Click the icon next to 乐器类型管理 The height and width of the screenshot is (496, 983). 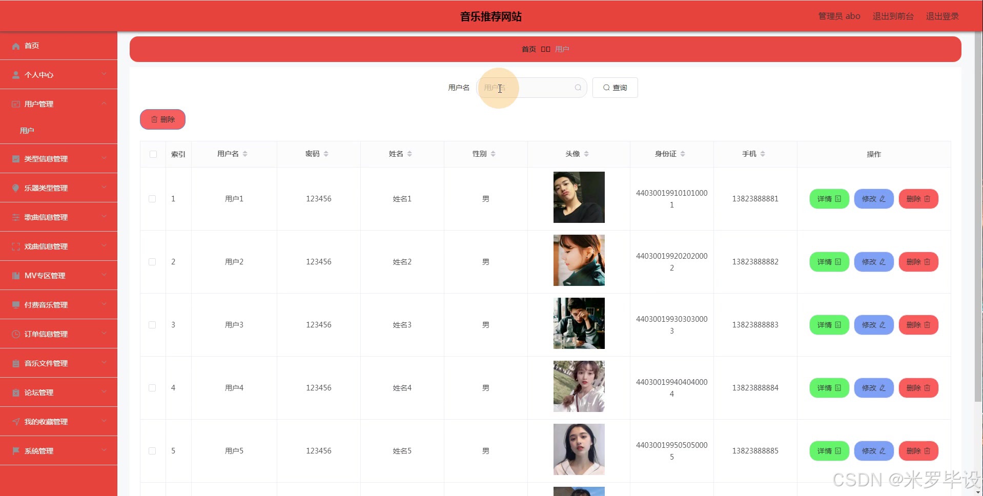click(16, 188)
